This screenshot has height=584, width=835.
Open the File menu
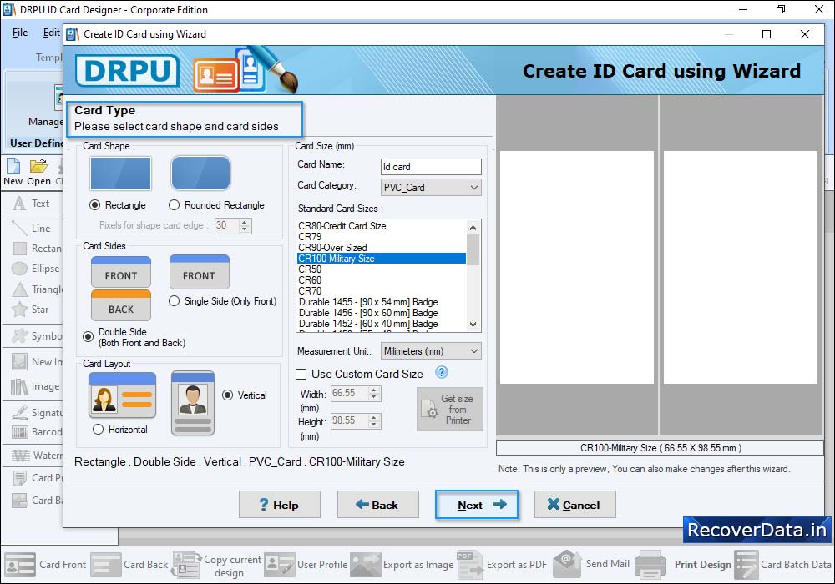coord(20,33)
